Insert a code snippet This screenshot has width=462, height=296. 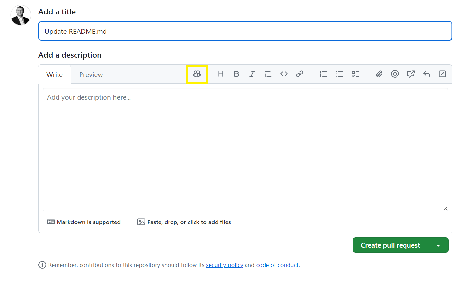point(284,74)
